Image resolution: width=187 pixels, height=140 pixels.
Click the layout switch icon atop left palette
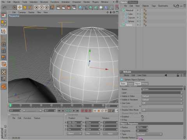coord(4,16)
